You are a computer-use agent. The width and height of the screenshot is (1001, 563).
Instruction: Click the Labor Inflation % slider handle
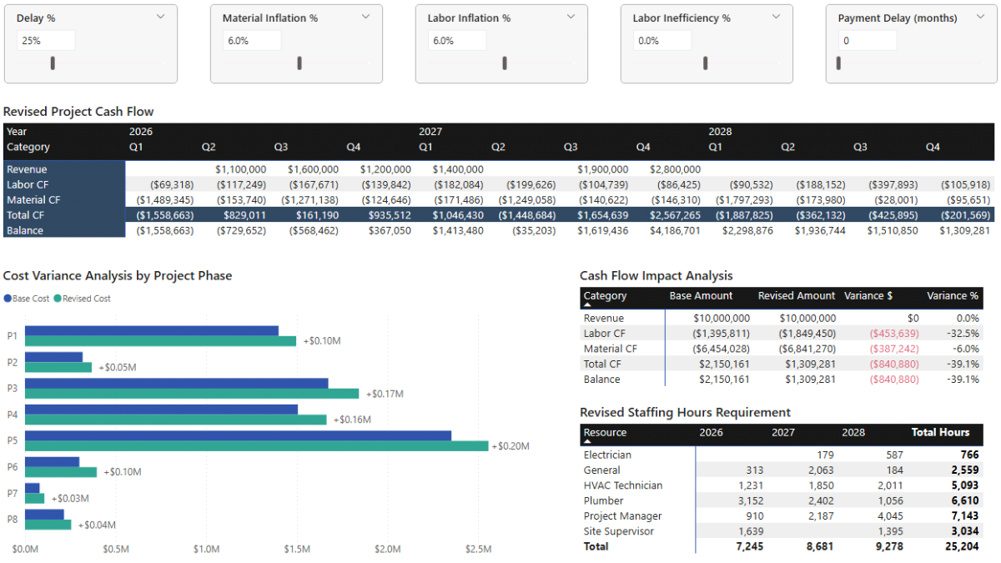[503, 63]
